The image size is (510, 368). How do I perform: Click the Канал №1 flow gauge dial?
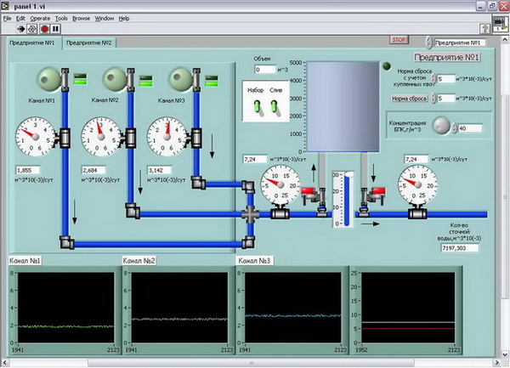pyautogui.click(x=35, y=137)
